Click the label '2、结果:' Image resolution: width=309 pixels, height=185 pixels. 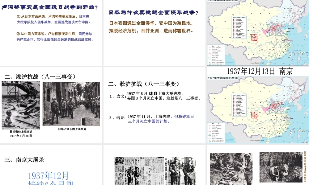pyautogui.click(x=117, y=118)
